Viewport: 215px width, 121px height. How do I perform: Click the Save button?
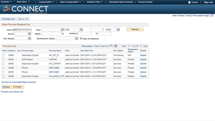point(7,87)
